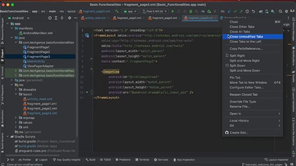Click the gutter class icon beside FrameLayout

coord(87,35)
